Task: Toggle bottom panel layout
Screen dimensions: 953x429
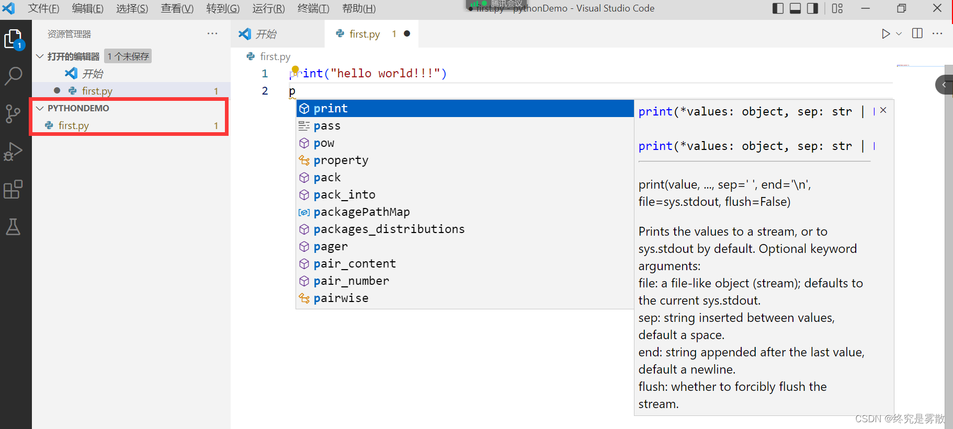Action: point(795,8)
